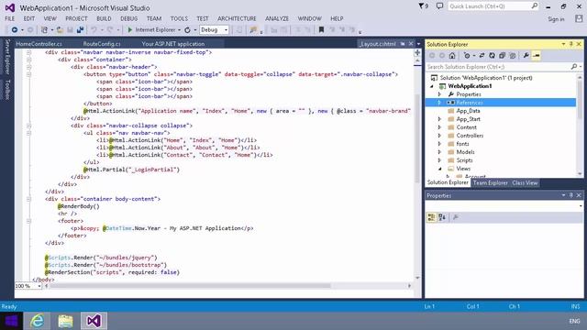The height and width of the screenshot is (330, 587).
Task: Click Navigate Backward in the main toolbar
Action: [x=15, y=30]
